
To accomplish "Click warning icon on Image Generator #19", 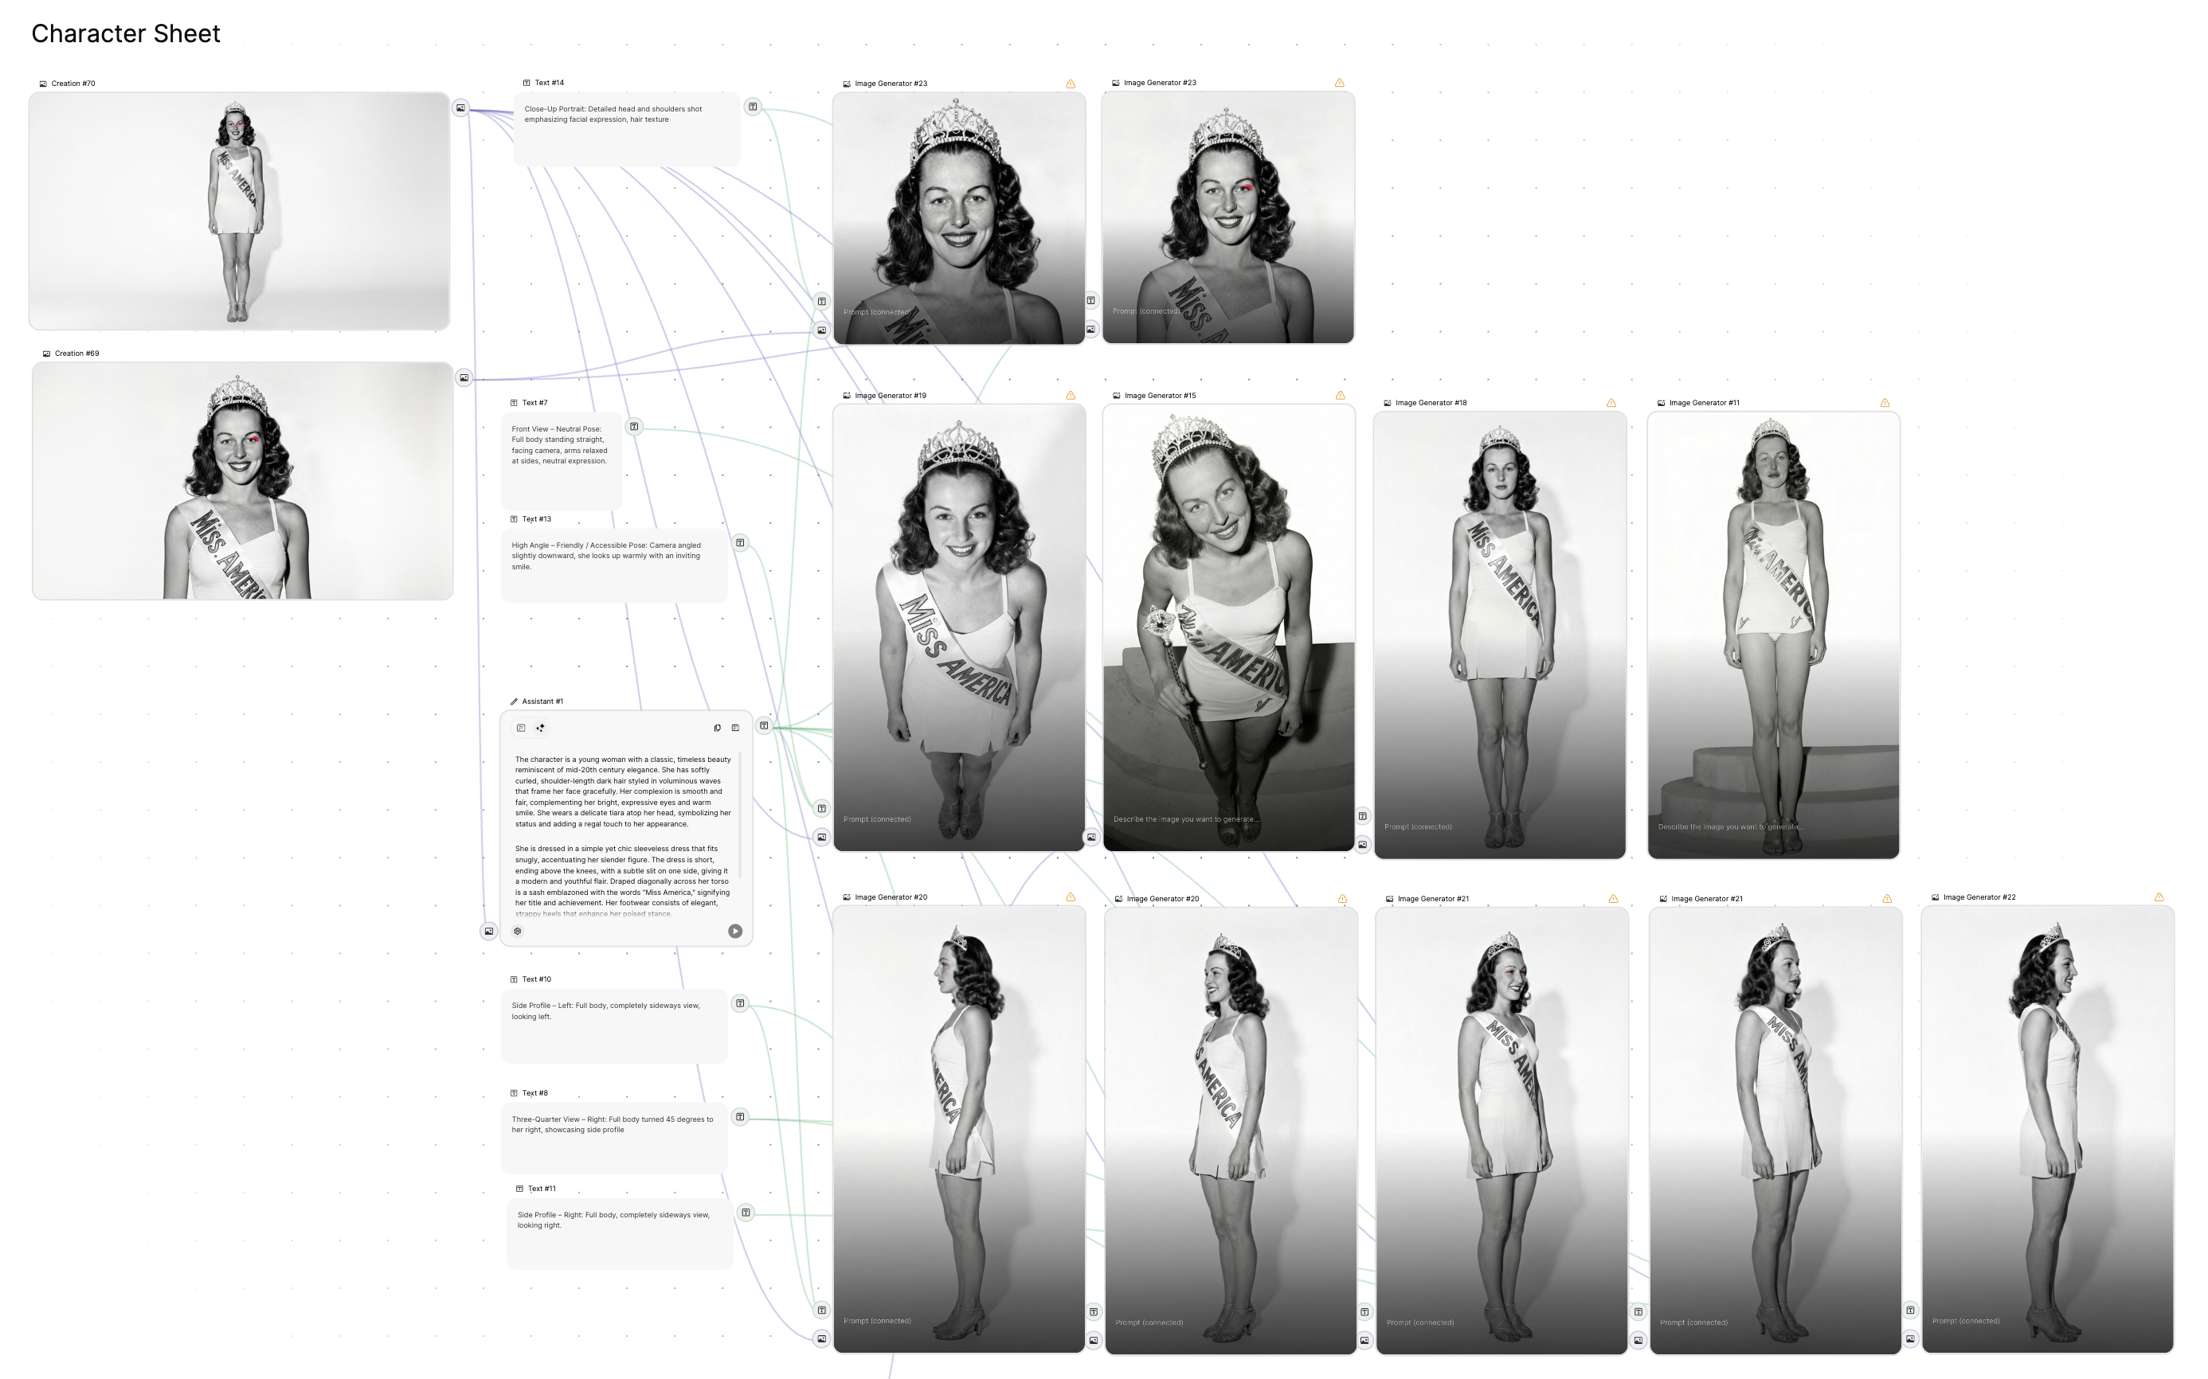I will point(1071,396).
